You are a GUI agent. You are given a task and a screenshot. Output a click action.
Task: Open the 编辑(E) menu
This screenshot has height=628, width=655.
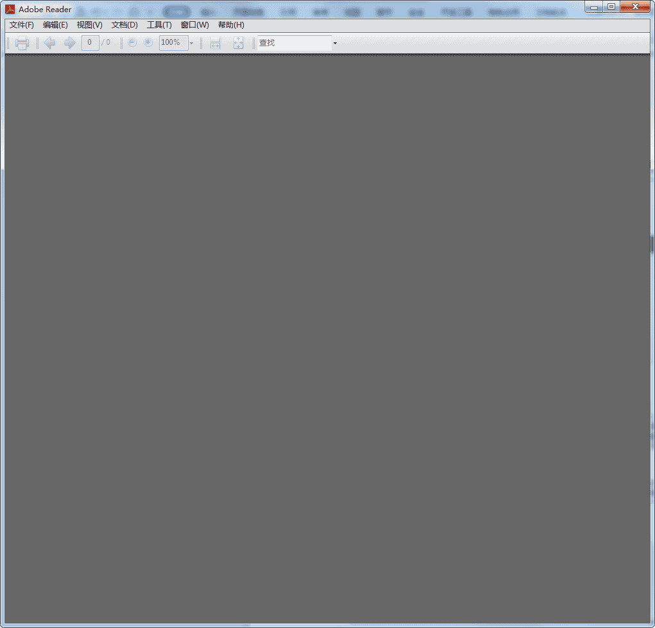(55, 25)
